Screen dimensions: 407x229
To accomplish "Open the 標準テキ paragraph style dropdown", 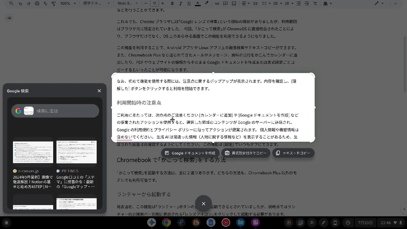I will (97, 3).
